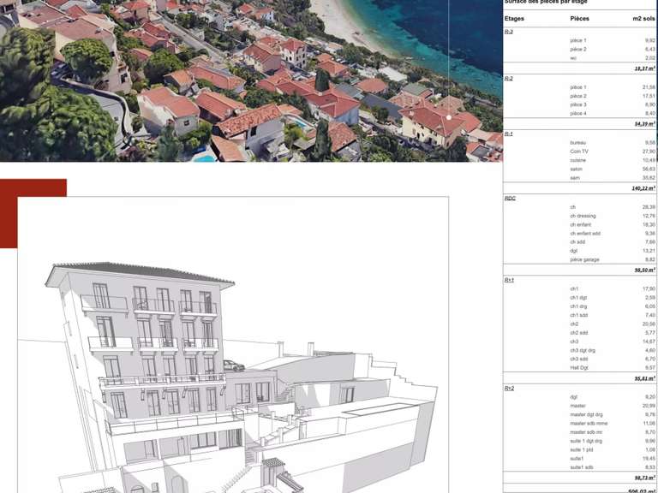This screenshot has height=493, width=658.
Task: Select the 'cuisine' room entry
Action: (577, 160)
